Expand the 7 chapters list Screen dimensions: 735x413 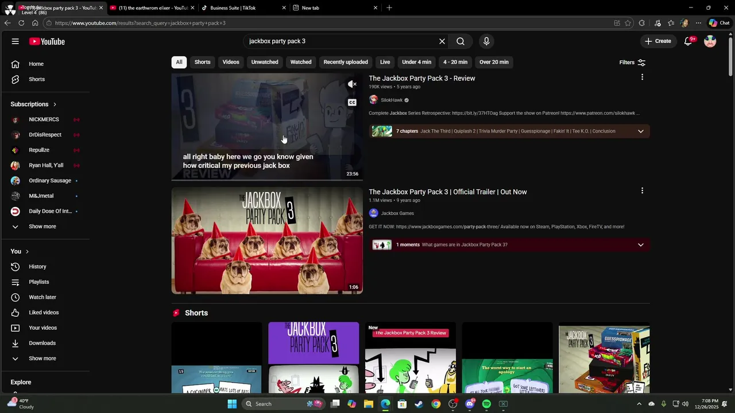point(641,131)
